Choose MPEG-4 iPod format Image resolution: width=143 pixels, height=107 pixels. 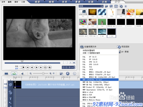pos(99,92)
